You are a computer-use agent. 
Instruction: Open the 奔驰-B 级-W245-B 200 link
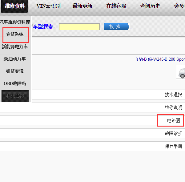tap(160, 59)
